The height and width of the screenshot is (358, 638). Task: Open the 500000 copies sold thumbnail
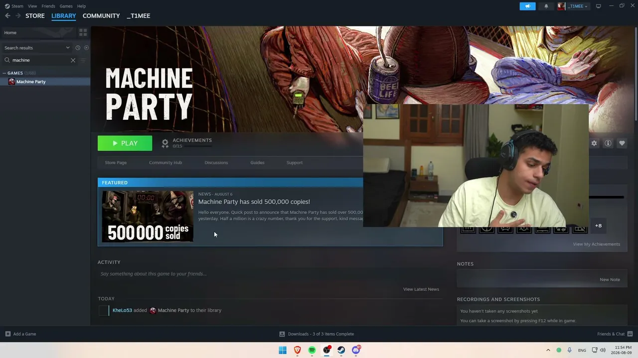[x=148, y=217]
